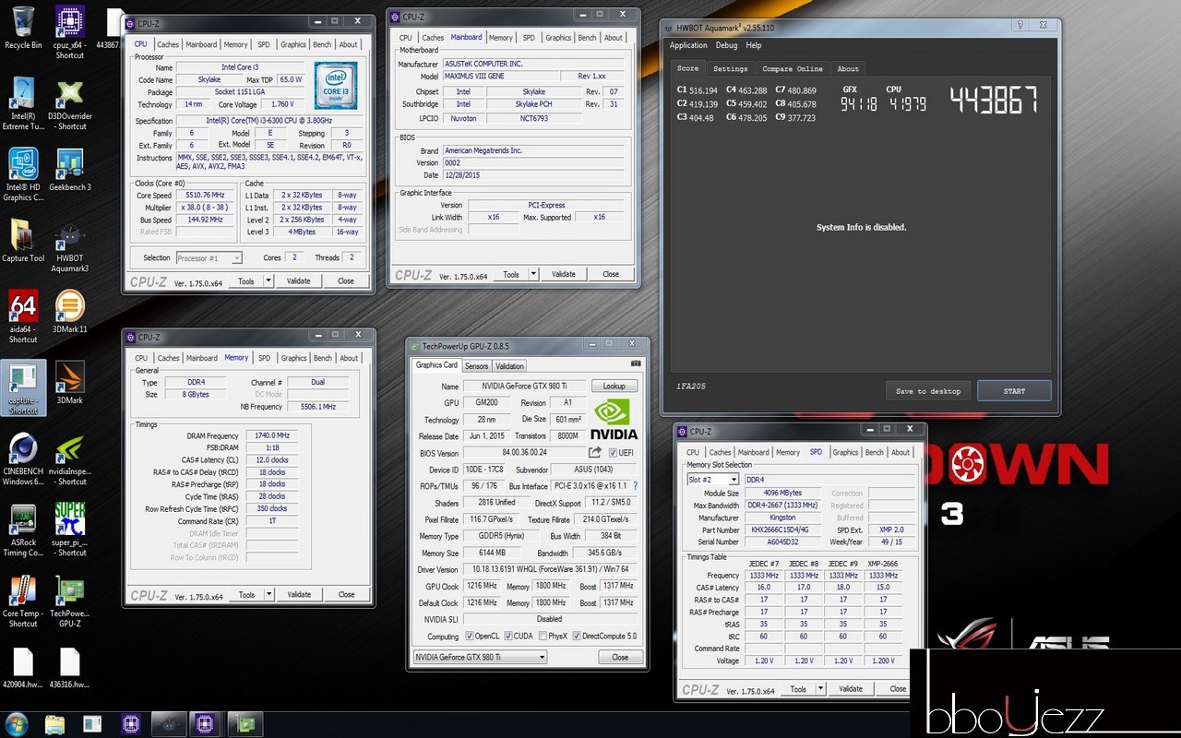Image resolution: width=1181 pixels, height=738 pixels.
Task: Click Save to desktop in Aquamark3
Action: (x=927, y=391)
